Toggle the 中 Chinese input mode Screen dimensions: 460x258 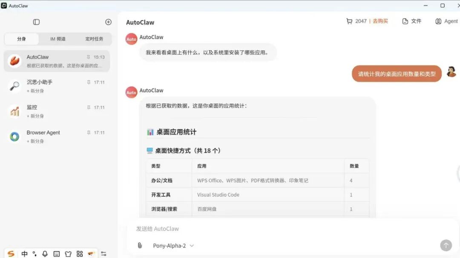point(25,254)
